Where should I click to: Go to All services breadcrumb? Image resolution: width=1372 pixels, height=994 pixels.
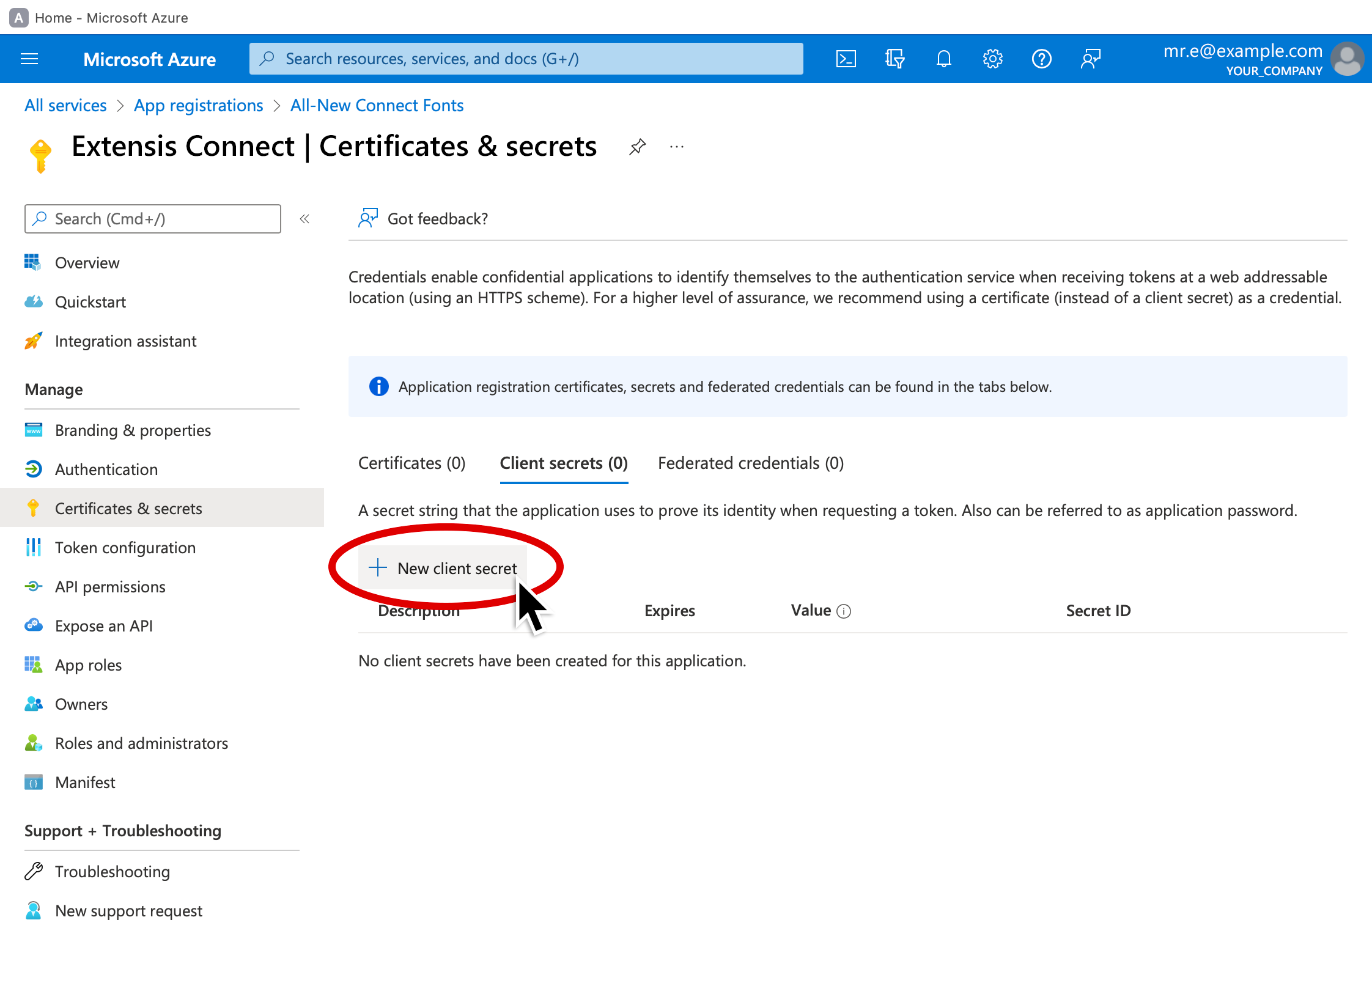(x=65, y=105)
